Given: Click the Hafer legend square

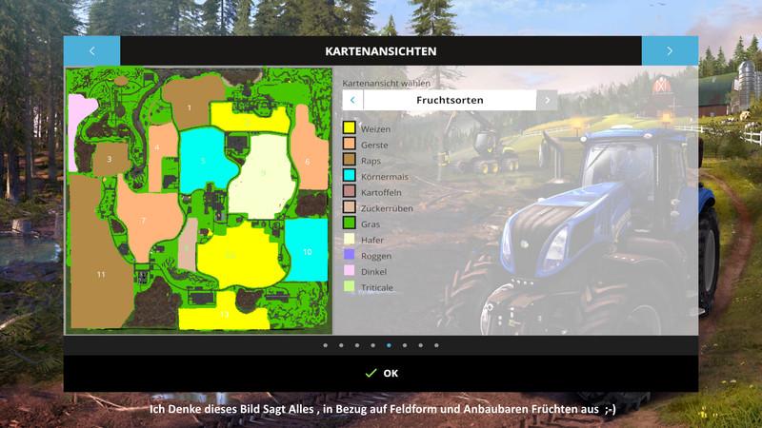Looking at the screenshot, I should click(x=350, y=239).
